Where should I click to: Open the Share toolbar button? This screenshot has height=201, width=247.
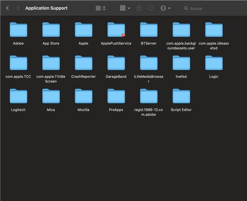pyautogui.click(x=139, y=8)
